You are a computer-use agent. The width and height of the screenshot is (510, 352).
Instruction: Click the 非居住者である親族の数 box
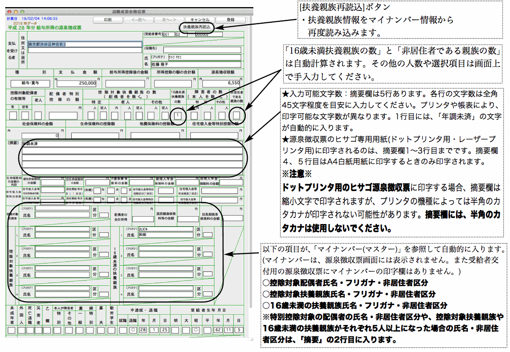click(x=236, y=115)
